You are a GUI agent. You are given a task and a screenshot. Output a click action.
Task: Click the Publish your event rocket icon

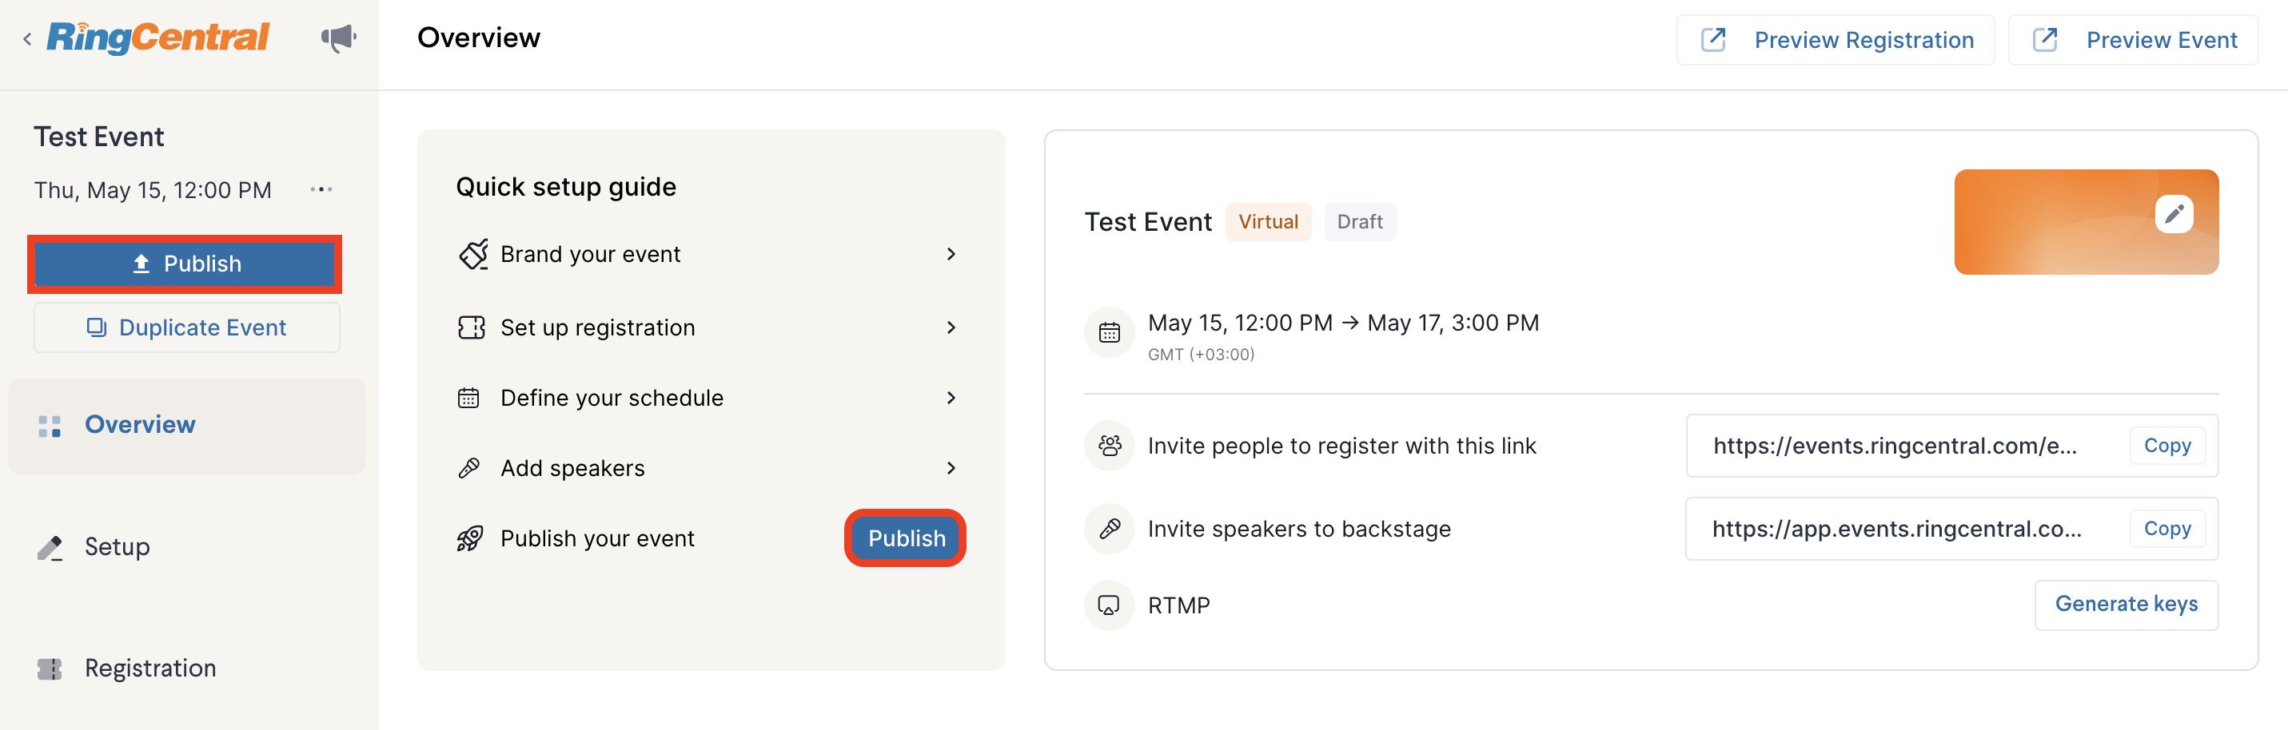(470, 538)
